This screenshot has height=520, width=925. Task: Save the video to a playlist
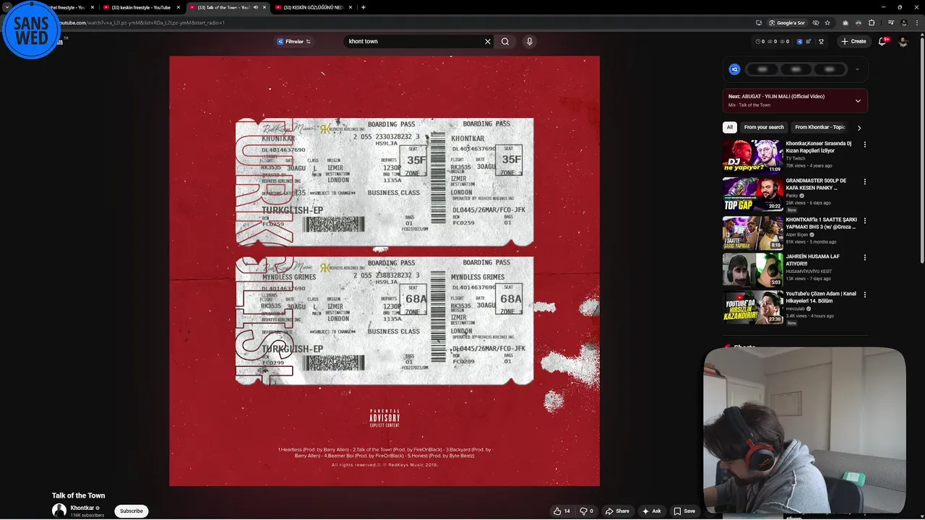tap(684, 511)
